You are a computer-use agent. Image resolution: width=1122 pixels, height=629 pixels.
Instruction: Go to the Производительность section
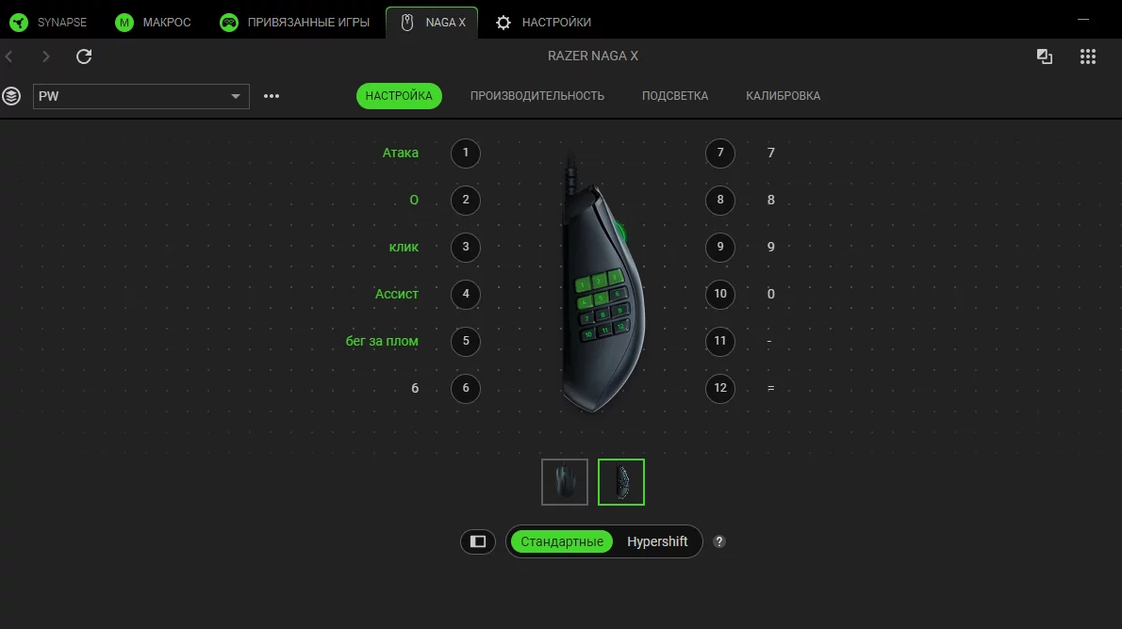[537, 96]
